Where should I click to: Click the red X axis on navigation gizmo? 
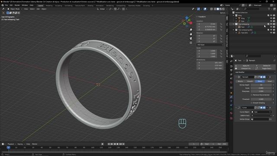(191, 23)
